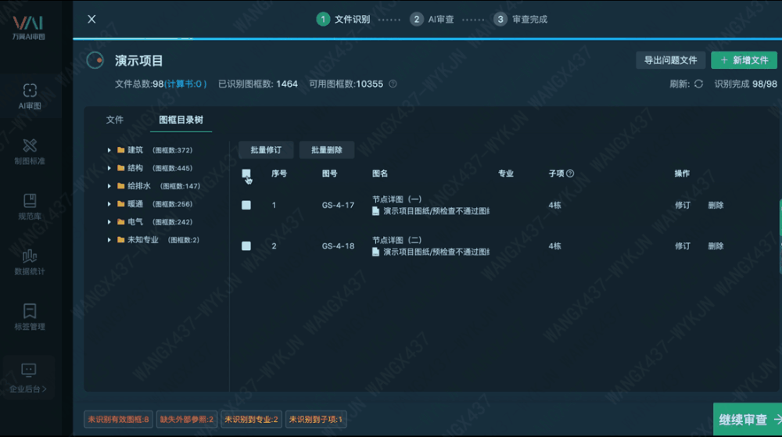Click the 批量修订 button
782x437 pixels.
click(x=266, y=150)
